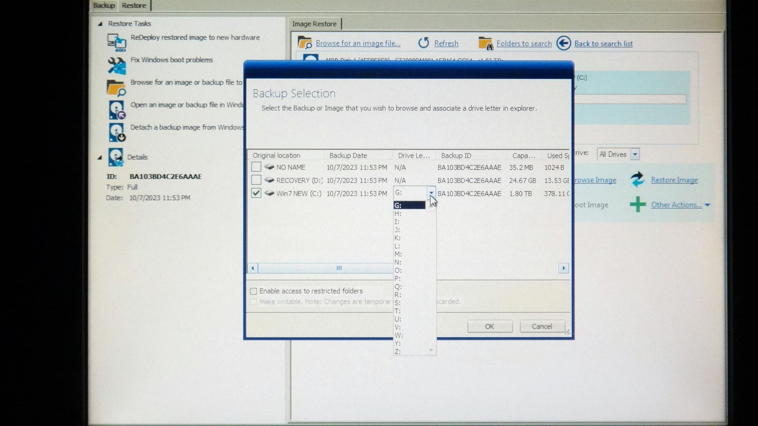Viewport: 758px width, 426px height.
Task: Open the All Drives dropdown
Action: [x=635, y=154]
